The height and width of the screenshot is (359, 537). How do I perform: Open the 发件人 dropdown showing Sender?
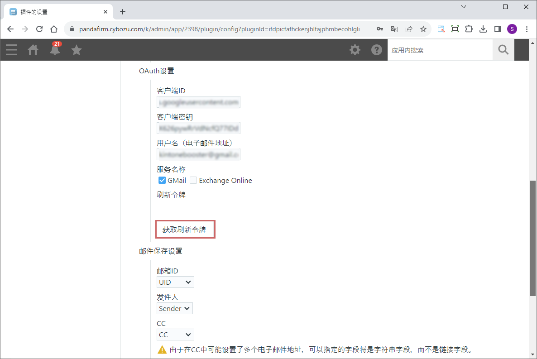coord(175,309)
